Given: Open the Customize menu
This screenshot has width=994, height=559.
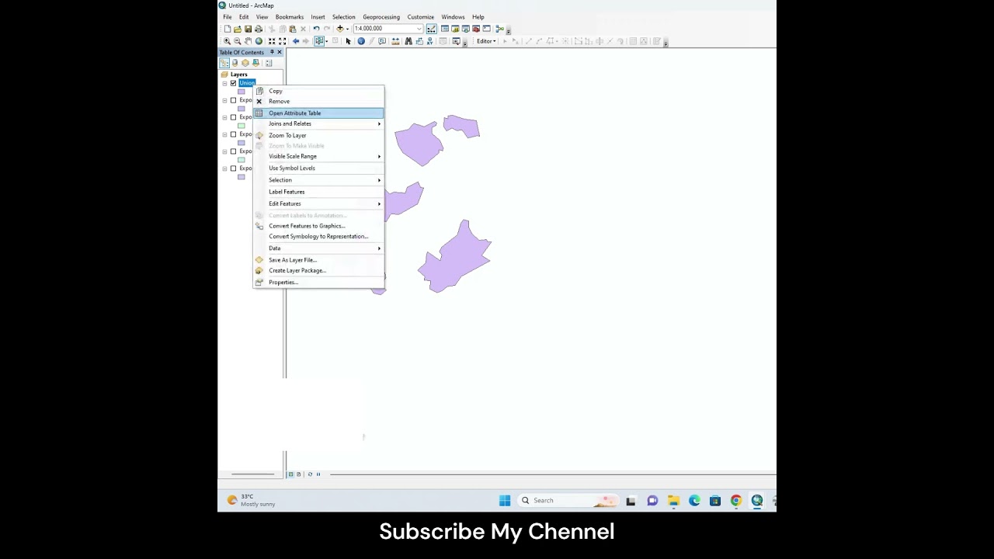Looking at the screenshot, I should tap(421, 17).
